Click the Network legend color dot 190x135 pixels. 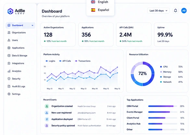click(x=161, y=82)
